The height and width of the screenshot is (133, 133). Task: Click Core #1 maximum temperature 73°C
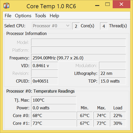point(101,123)
